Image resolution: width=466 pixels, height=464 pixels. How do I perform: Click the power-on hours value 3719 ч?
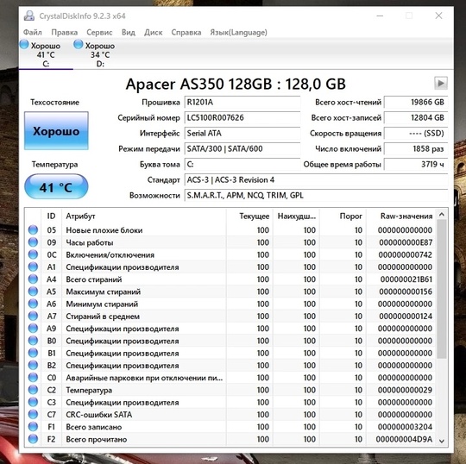click(416, 164)
